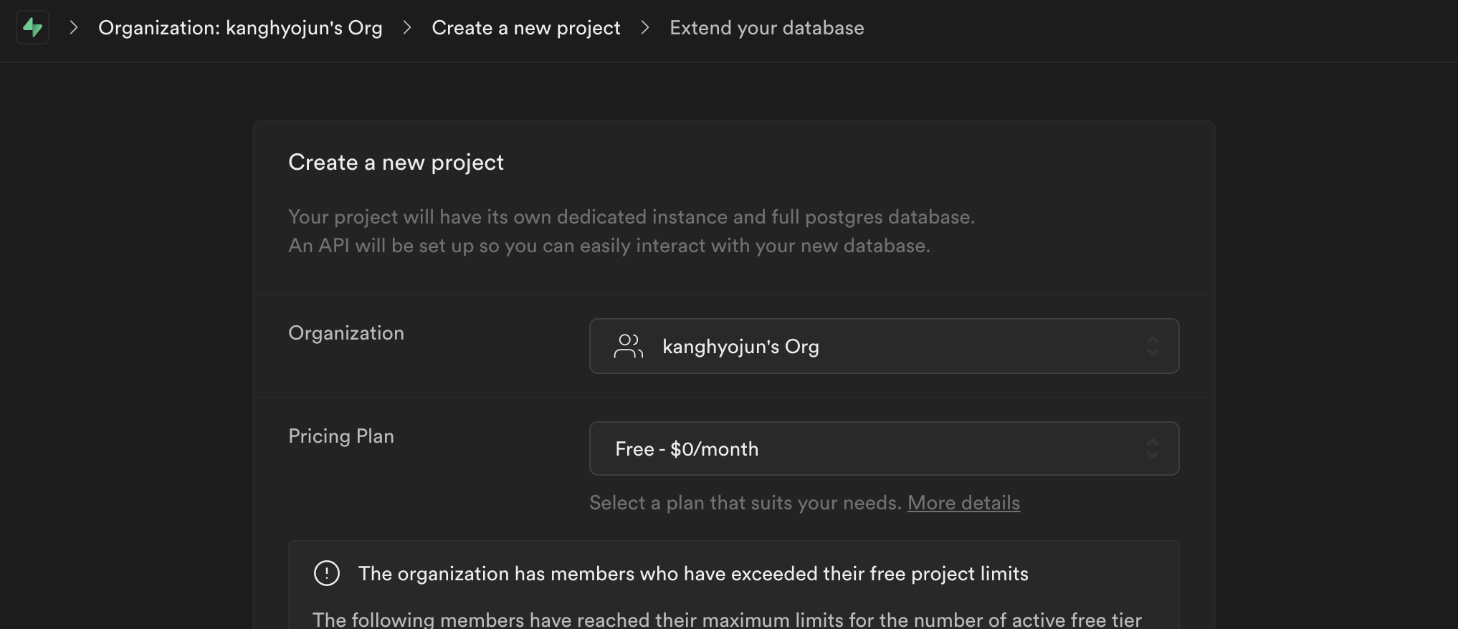The height and width of the screenshot is (629, 1458).
Task: Go to Organization: kanghyojun's Org breadcrumb
Action: click(240, 28)
